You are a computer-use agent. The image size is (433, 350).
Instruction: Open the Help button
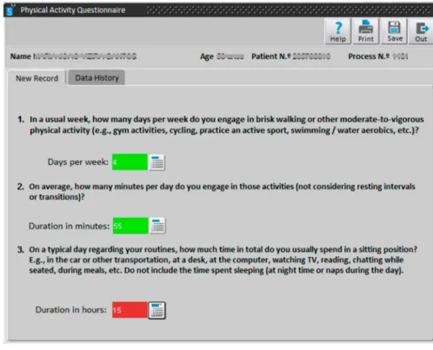tap(337, 31)
